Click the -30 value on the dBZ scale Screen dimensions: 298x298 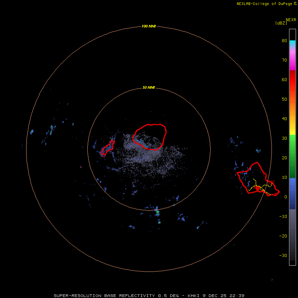[283, 256]
